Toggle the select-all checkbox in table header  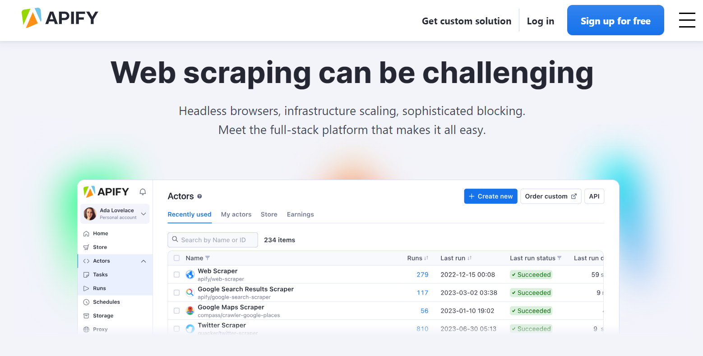pos(177,258)
